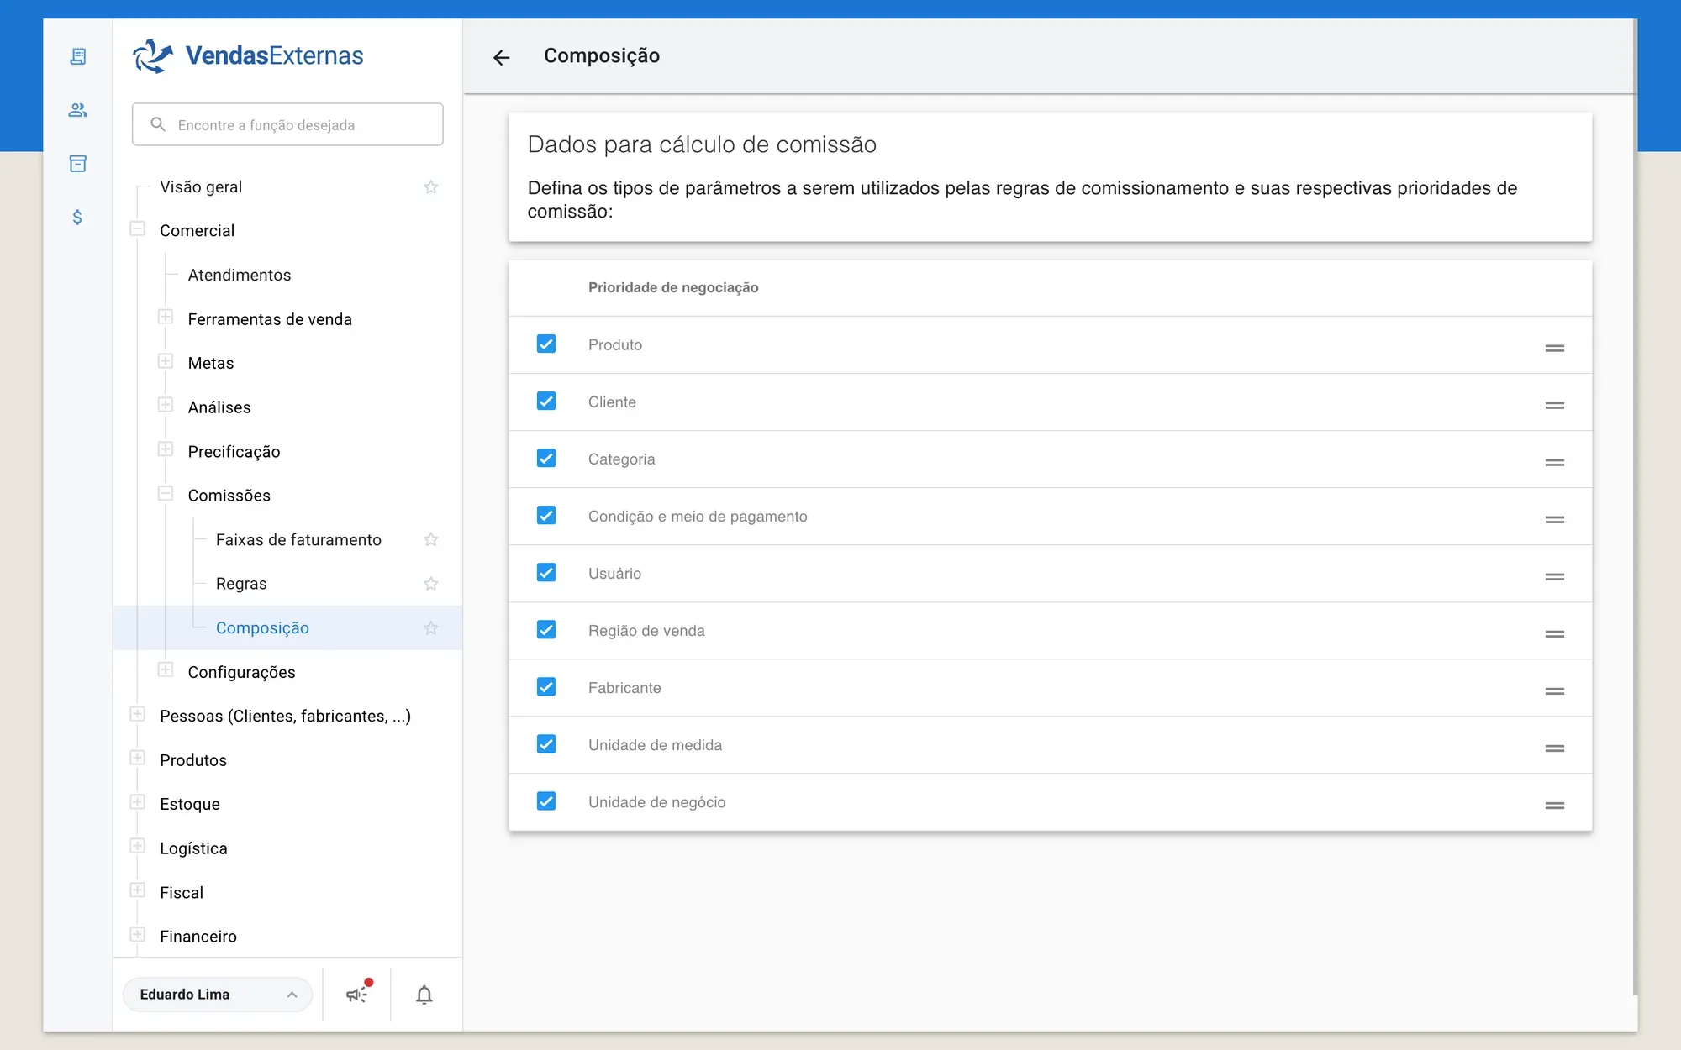1681x1050 pixels.
Task: Expand the Configurações node
Action: [x=166, y=669]
